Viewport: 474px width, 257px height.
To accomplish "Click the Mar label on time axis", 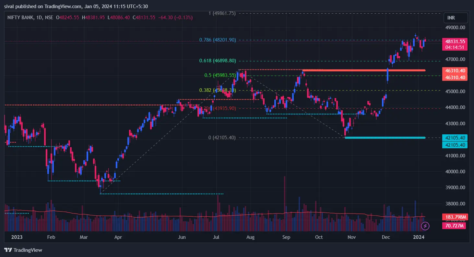I will [84, 237].
